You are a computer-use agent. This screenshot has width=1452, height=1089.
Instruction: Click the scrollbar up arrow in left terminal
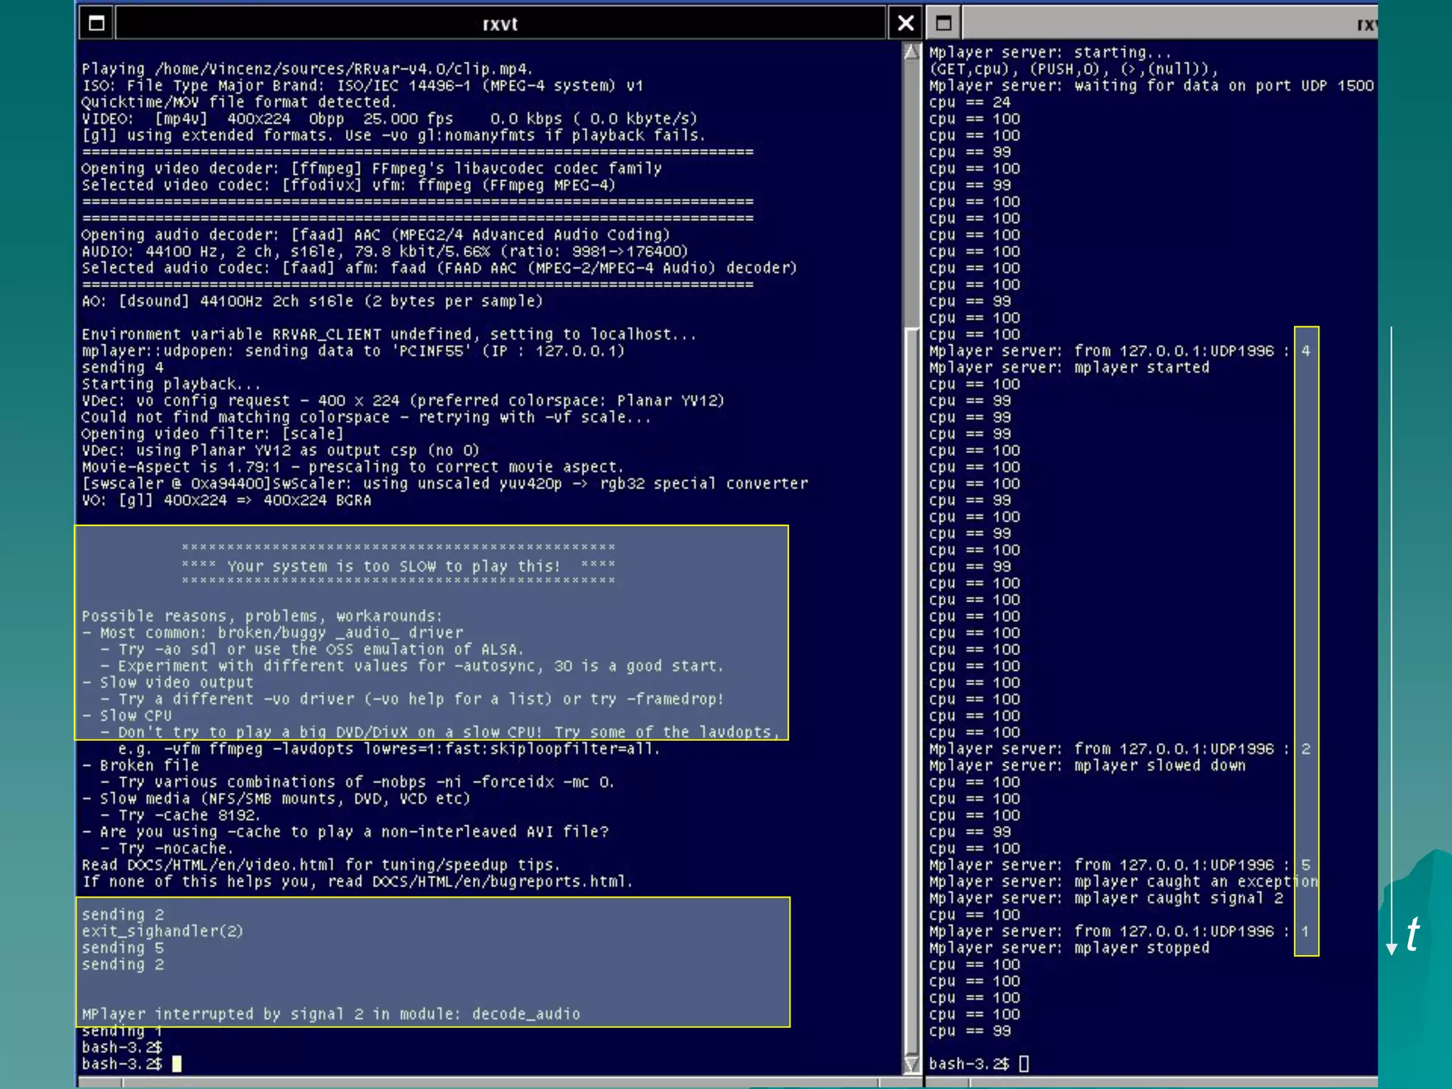tap(912, 52)
